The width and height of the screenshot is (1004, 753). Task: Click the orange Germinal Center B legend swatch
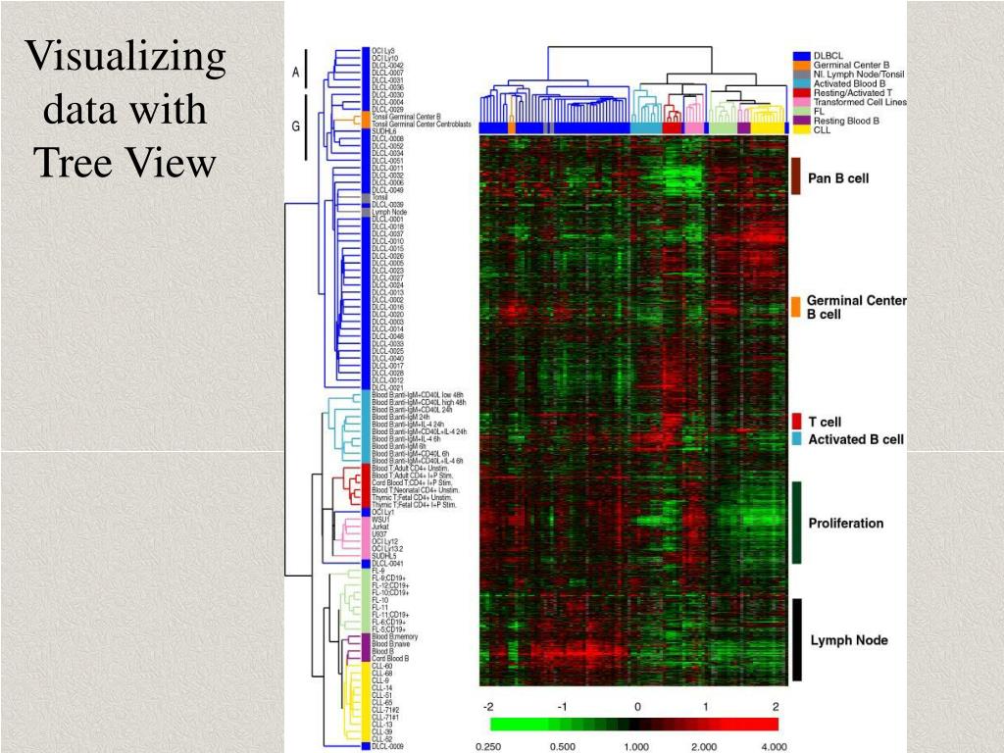tap(802, 66)
